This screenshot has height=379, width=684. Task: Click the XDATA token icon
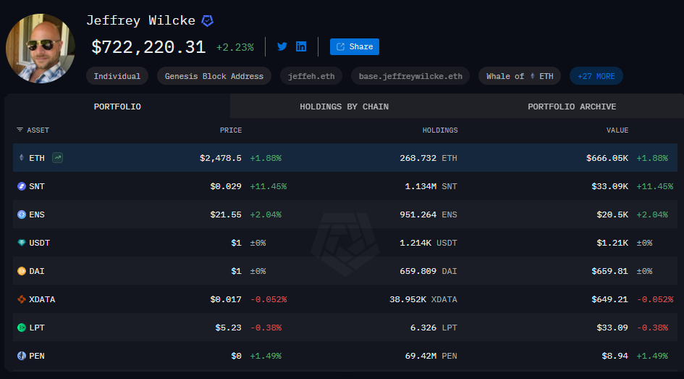22,299
